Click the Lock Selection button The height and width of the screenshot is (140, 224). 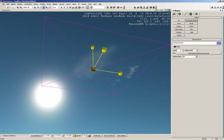click(36, 136)
